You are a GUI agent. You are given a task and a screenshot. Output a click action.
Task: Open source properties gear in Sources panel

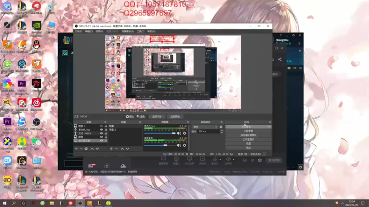(86, 149)
